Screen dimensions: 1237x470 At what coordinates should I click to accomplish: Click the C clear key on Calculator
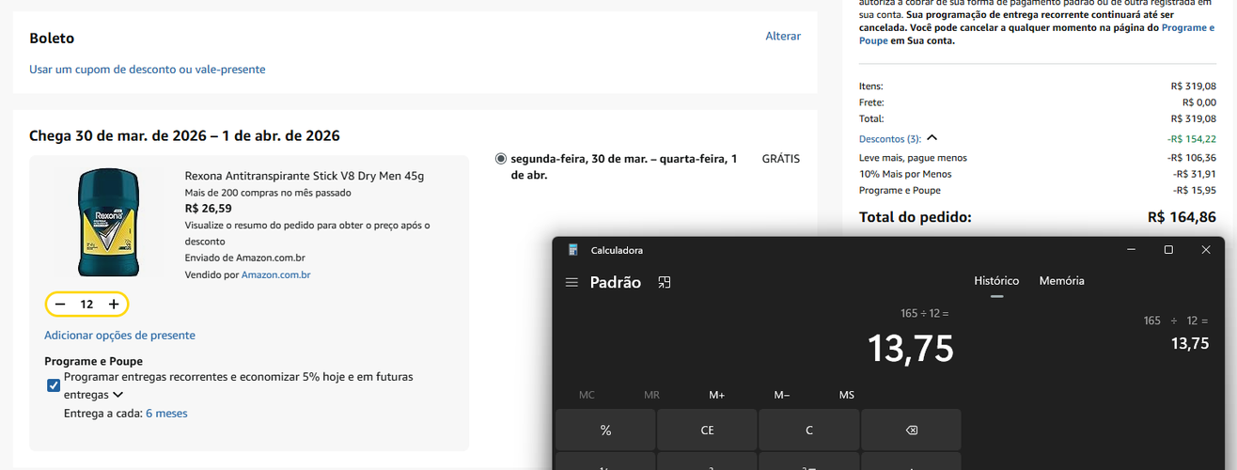tap(809, 430)
